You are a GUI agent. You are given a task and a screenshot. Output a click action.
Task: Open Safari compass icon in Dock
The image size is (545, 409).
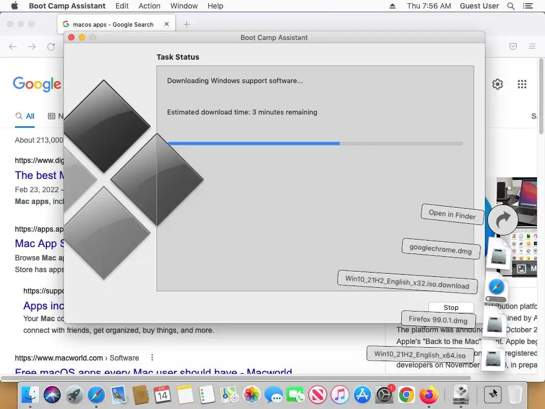(96, 395)
